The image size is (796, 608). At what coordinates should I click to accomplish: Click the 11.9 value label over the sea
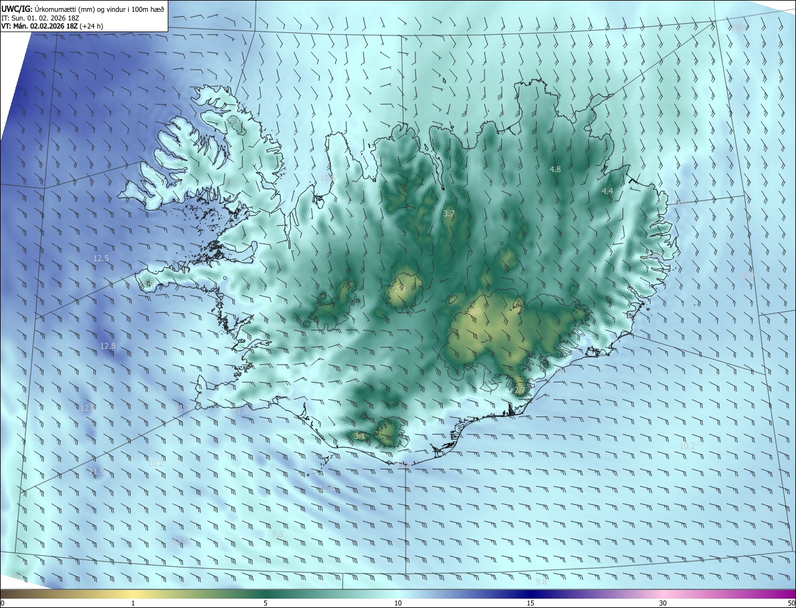click(x=96, y=472)
